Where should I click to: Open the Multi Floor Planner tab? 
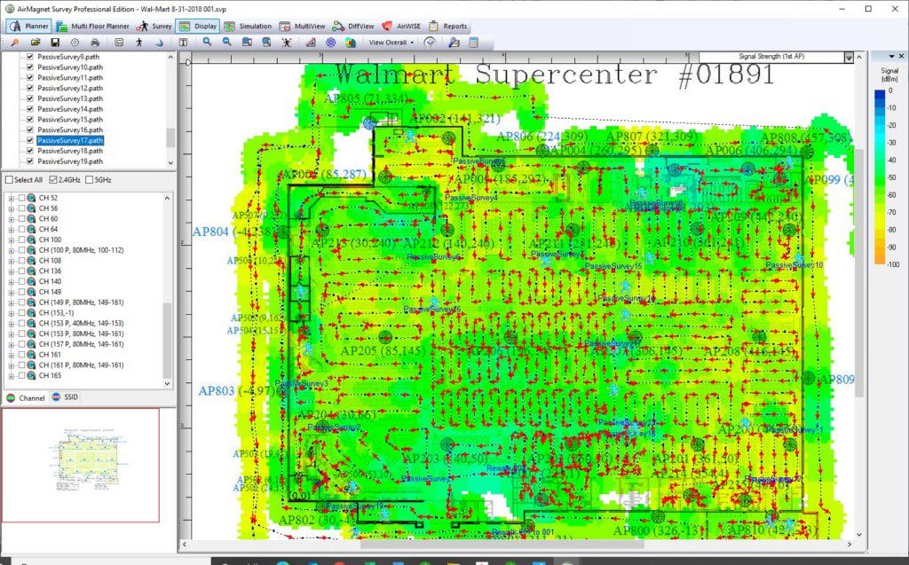(93, 26)
